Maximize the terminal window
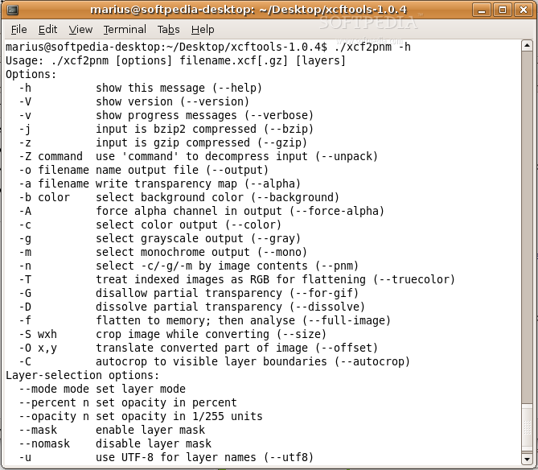538x470 pixels. click(x=502, y=10)
